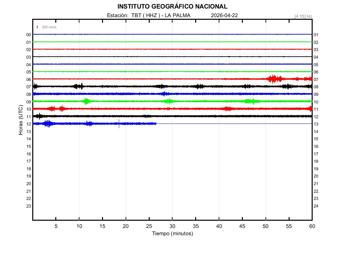Image resolution: width=337 pixels, height=253 pixels.
Task: Click the end of the blue 12 hour recording
Action: [x=156, y=124]
